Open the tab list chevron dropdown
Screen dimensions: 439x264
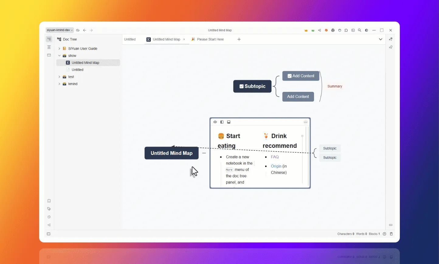pos(380,39)
